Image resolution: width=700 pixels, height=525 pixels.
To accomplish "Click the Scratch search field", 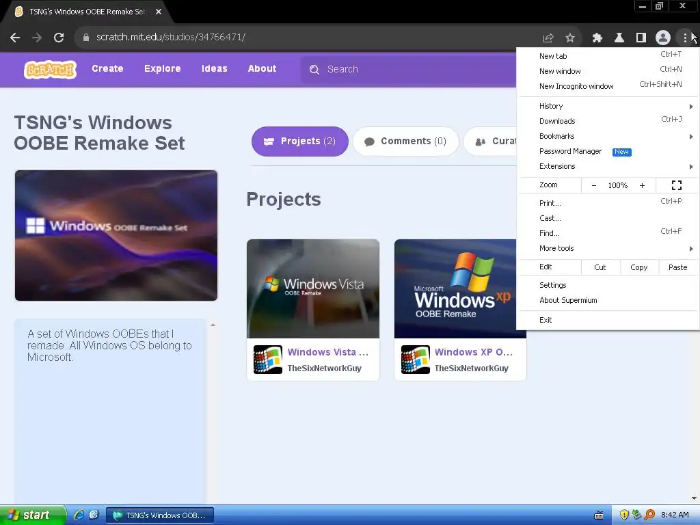I will pyautogui.click(x=409, y=70).
